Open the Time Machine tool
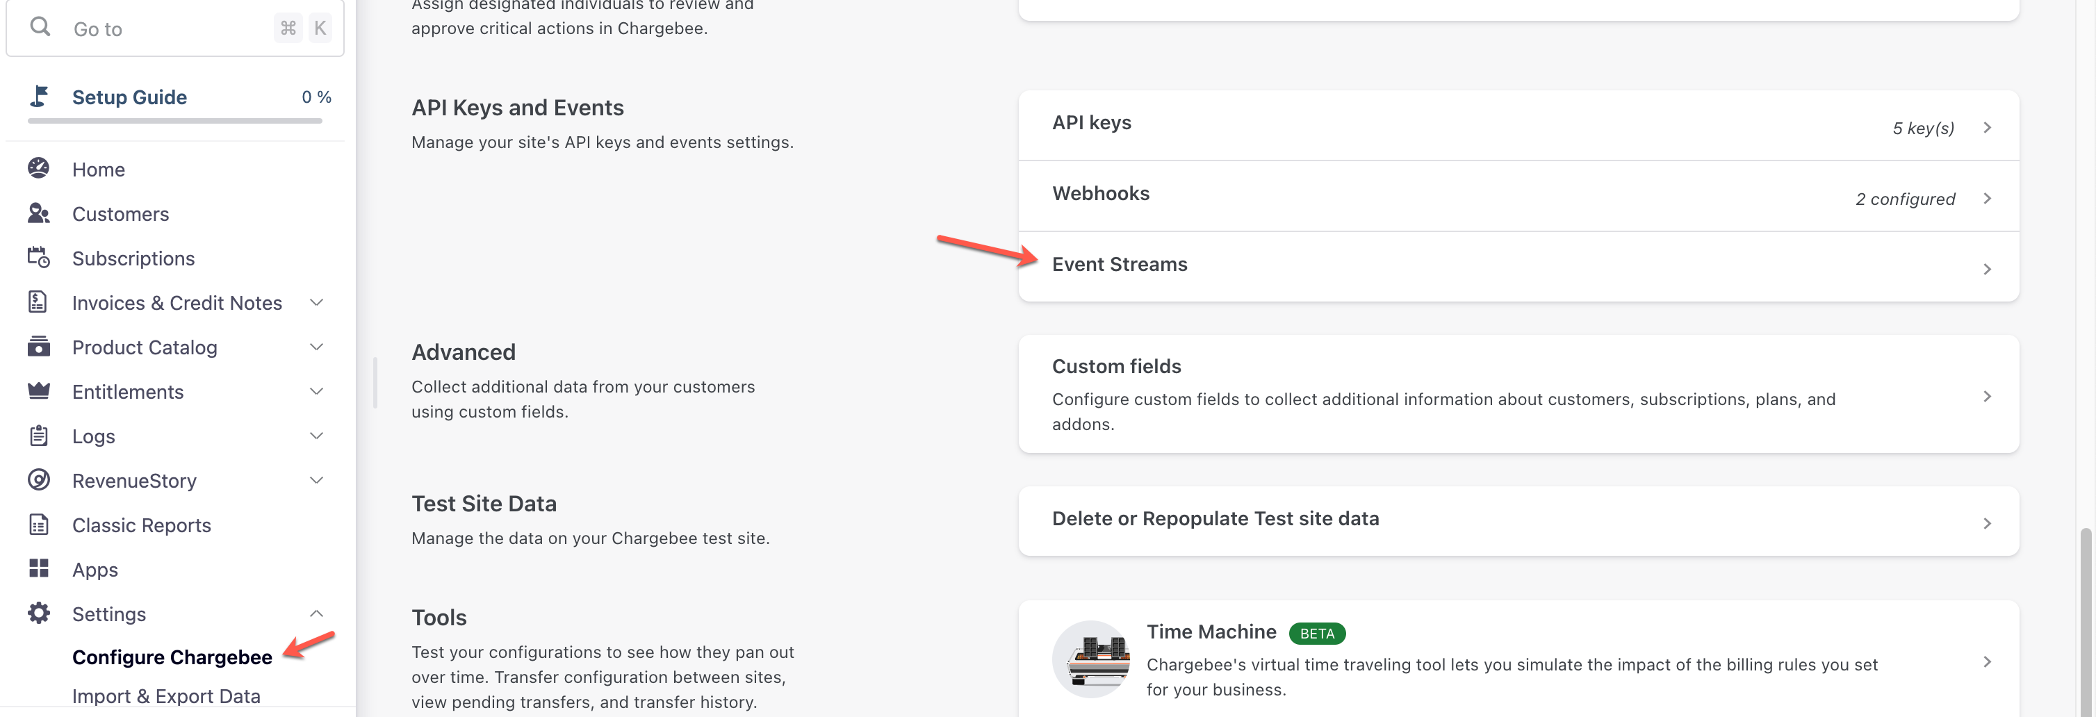The image size is (2096, 717). point(1518,659)
